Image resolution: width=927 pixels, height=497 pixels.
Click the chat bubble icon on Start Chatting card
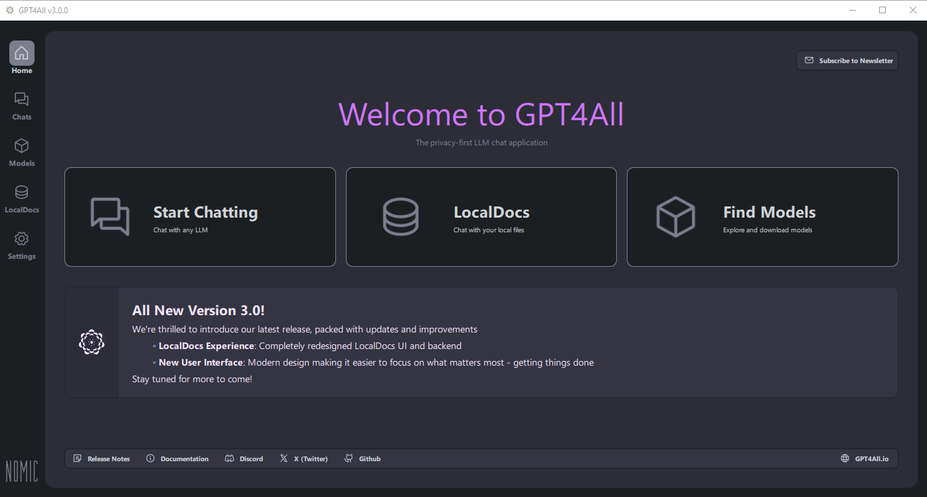click(x=110, y=216)
